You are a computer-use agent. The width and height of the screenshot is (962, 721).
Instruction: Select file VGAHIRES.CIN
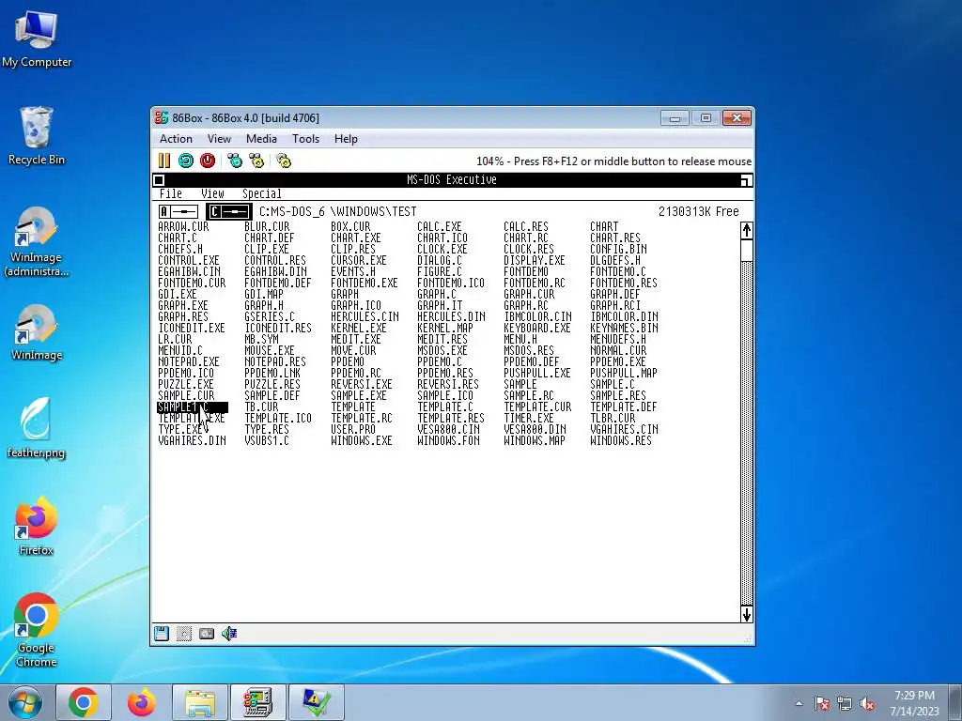click(x=624, y=430)
